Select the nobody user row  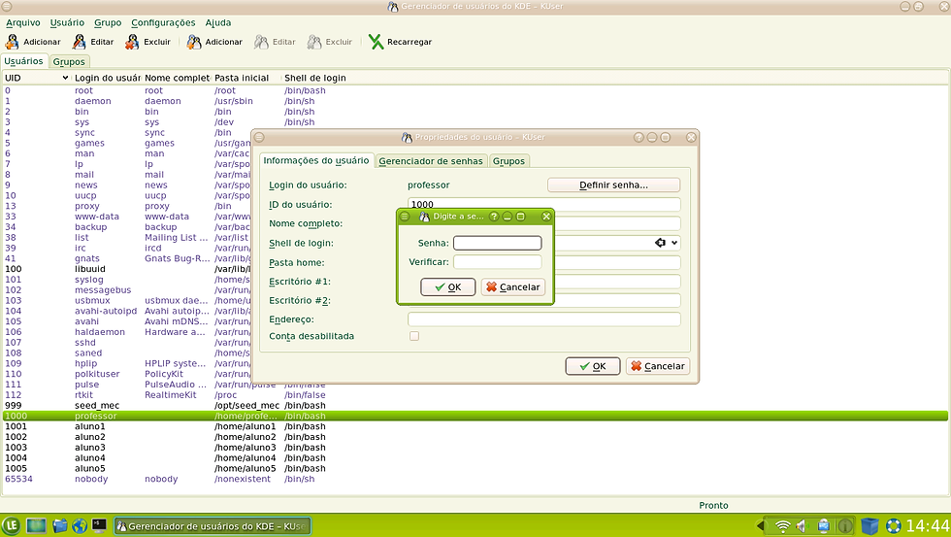[x=475, y=479]
